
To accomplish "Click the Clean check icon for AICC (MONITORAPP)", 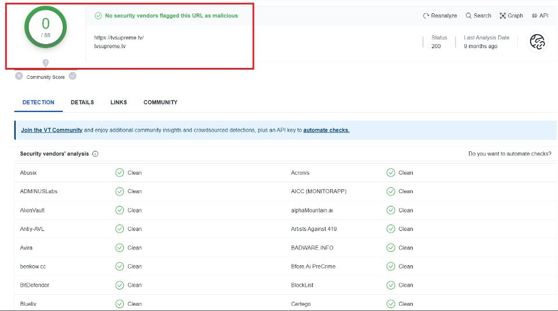I will point(391,191).
